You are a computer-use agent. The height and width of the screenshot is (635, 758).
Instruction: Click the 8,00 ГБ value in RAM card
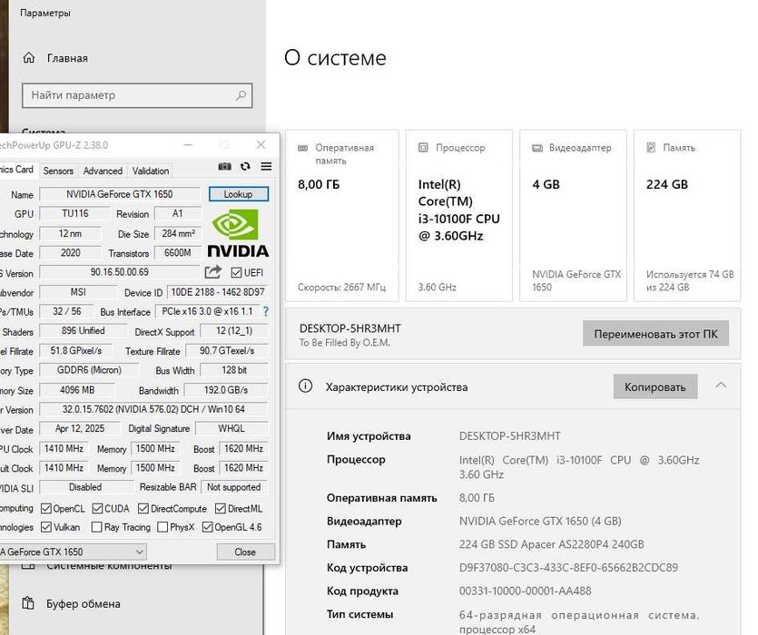pyautogui.click(x=319, y=184)
